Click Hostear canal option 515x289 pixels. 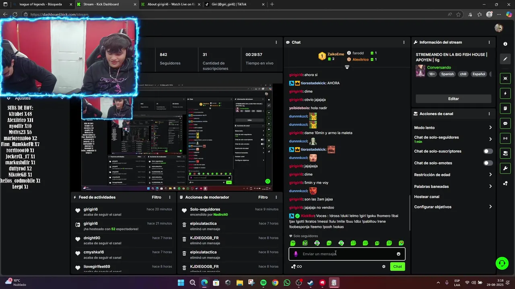[427, 197]
